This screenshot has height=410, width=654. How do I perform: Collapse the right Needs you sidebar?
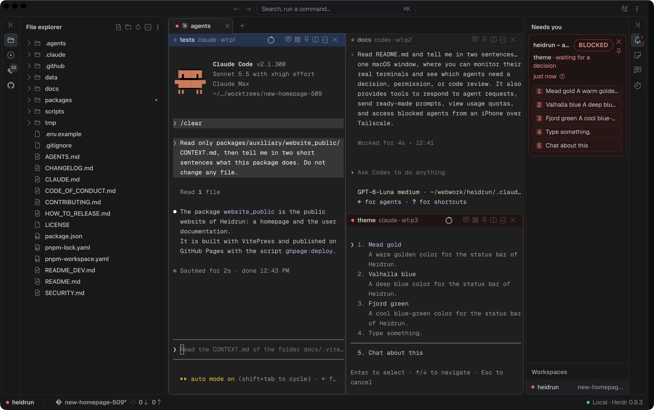[637, 25]
